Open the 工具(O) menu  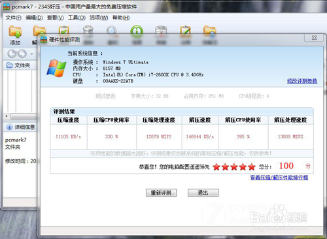pos(77,18)
